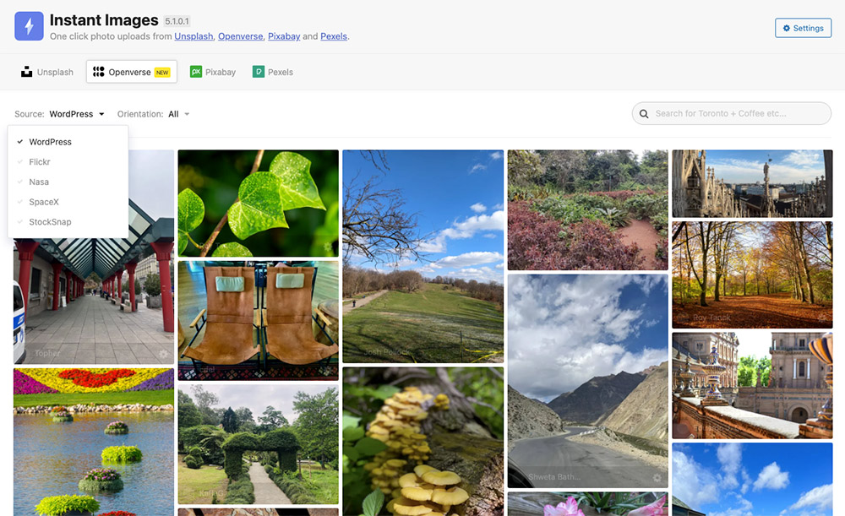
Task: Select the red shrub garden path photo
Action: click(587, 209)
